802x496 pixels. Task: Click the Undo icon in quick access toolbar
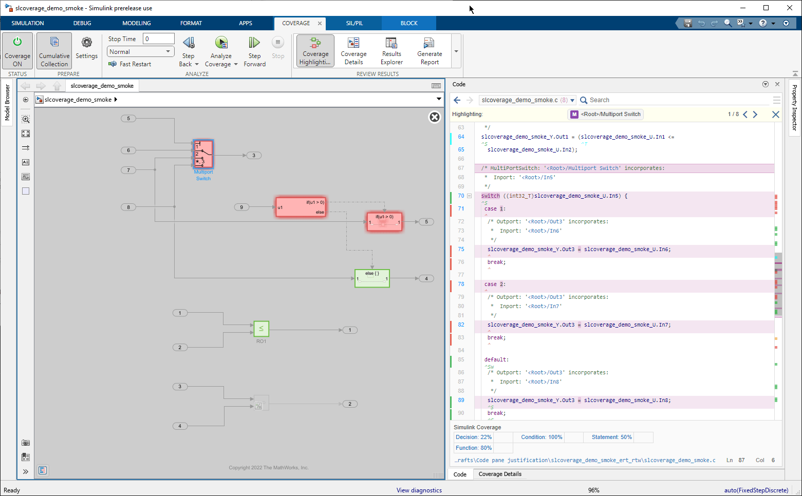[701, 23]
